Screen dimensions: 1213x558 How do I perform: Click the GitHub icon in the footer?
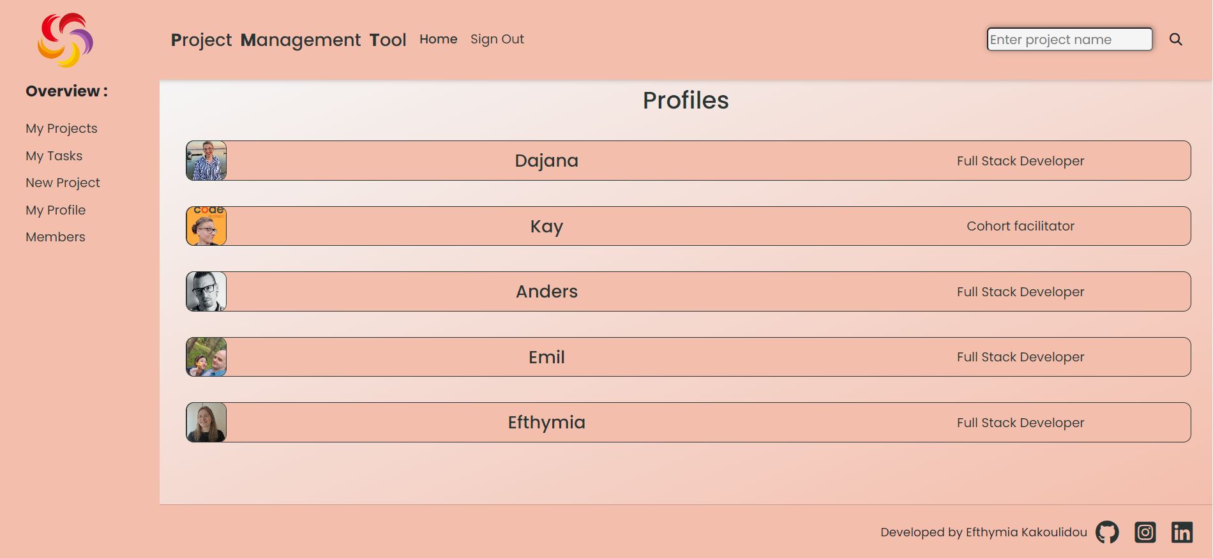[1106, 532]
